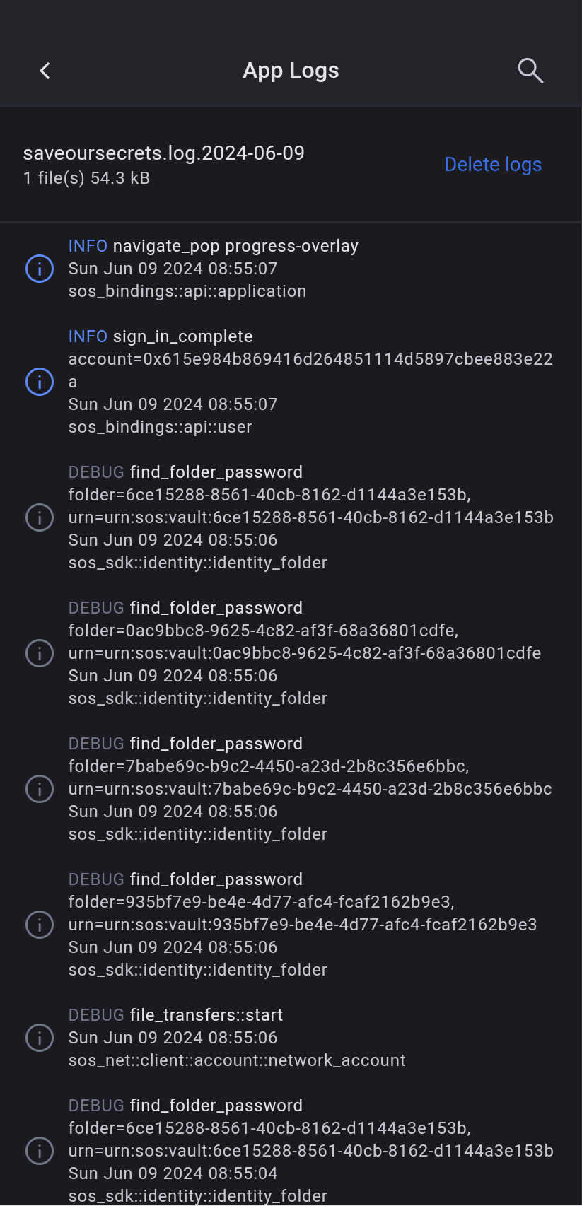Click info icon for folder=0ac9bbc8 debug entry

point(40,653)
